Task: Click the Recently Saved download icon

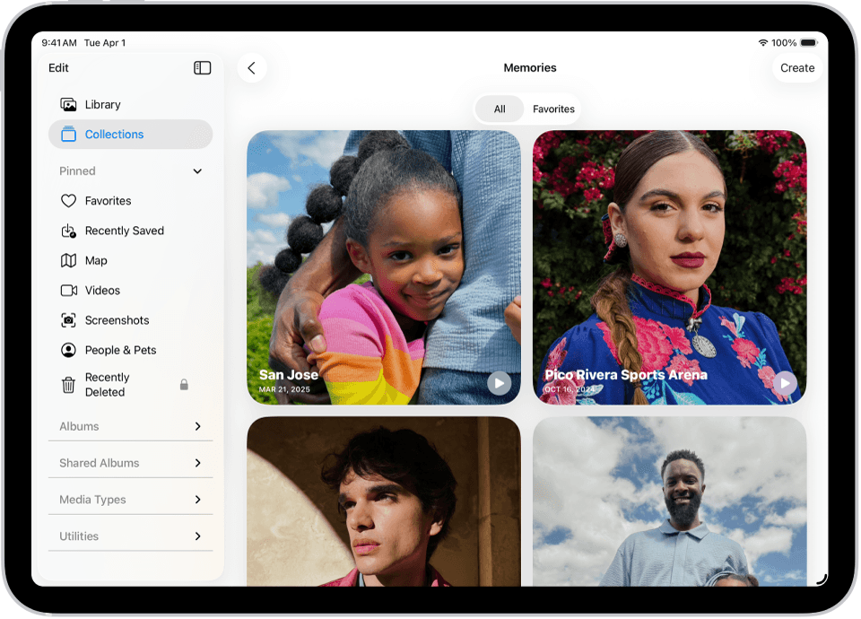Action: [68, 231]
